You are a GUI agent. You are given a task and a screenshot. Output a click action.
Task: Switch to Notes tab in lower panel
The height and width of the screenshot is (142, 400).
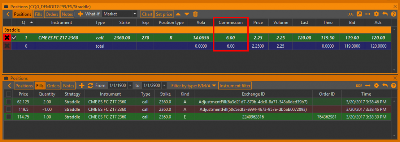[69, 86]
